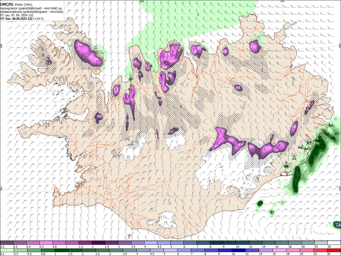Viewport: 341px width, 256px height.
Task: Click the 66N latitude label on the left edge
Action: pyautogui.click(x=1, y=46)
